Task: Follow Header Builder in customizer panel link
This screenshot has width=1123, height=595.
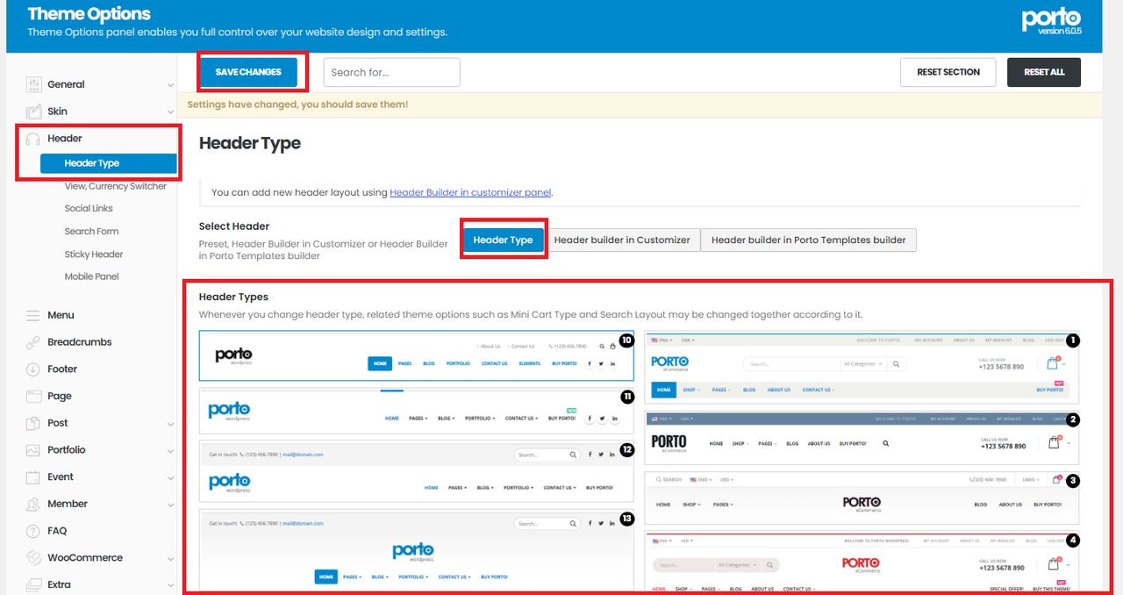Action: click(470, 192)
